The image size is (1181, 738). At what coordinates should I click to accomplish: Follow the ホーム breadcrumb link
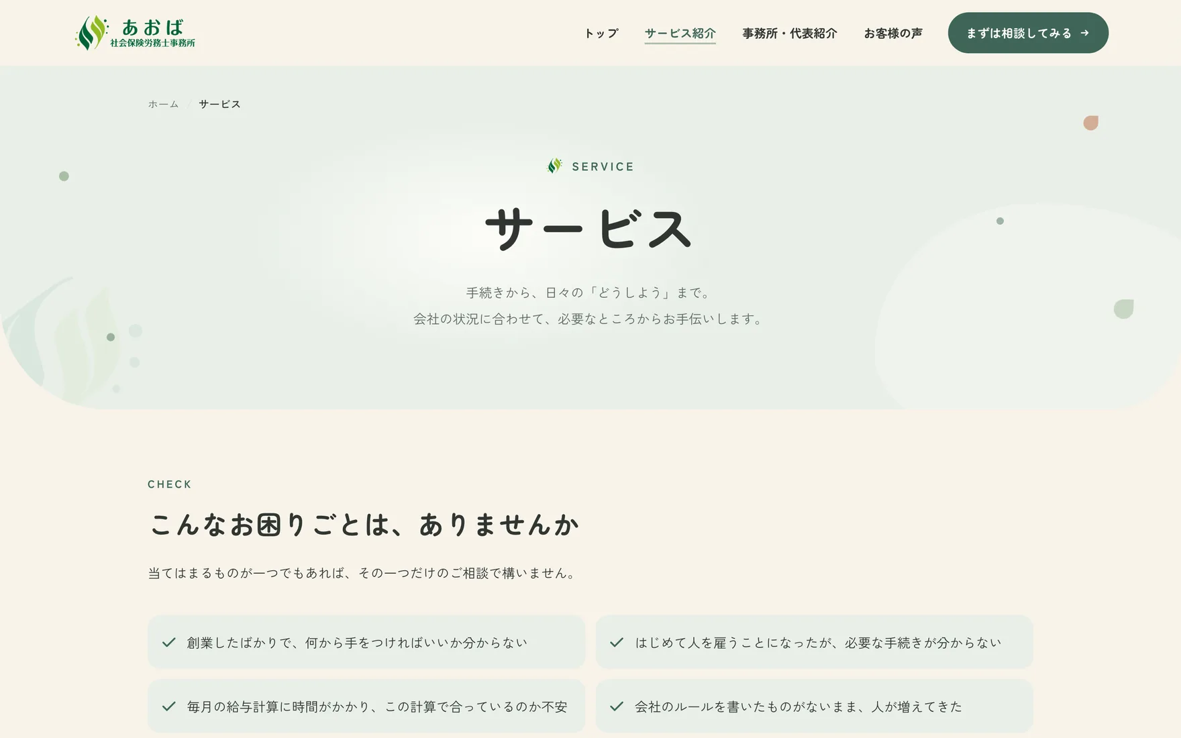click(163, 104)
